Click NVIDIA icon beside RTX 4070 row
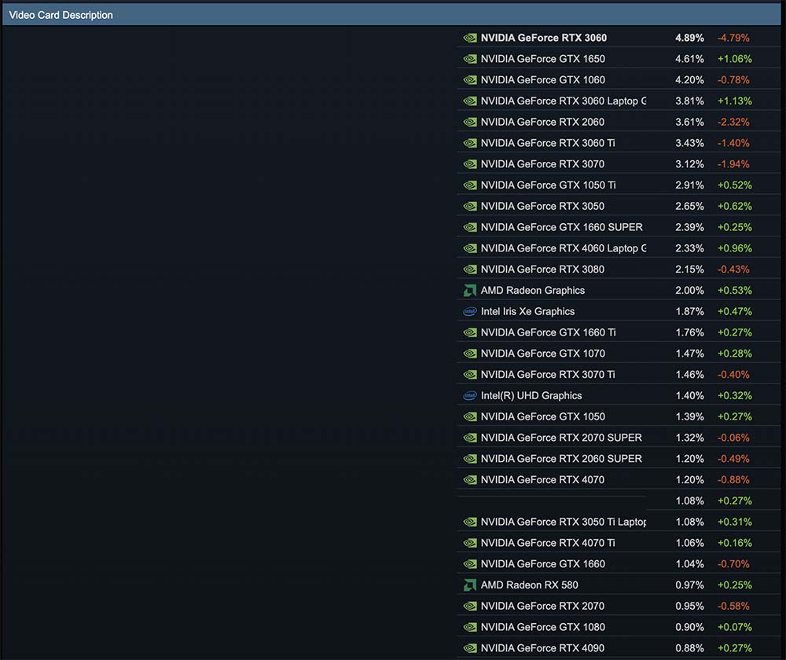The width and height of the screenshot is (786, 660). pos(470,480)
